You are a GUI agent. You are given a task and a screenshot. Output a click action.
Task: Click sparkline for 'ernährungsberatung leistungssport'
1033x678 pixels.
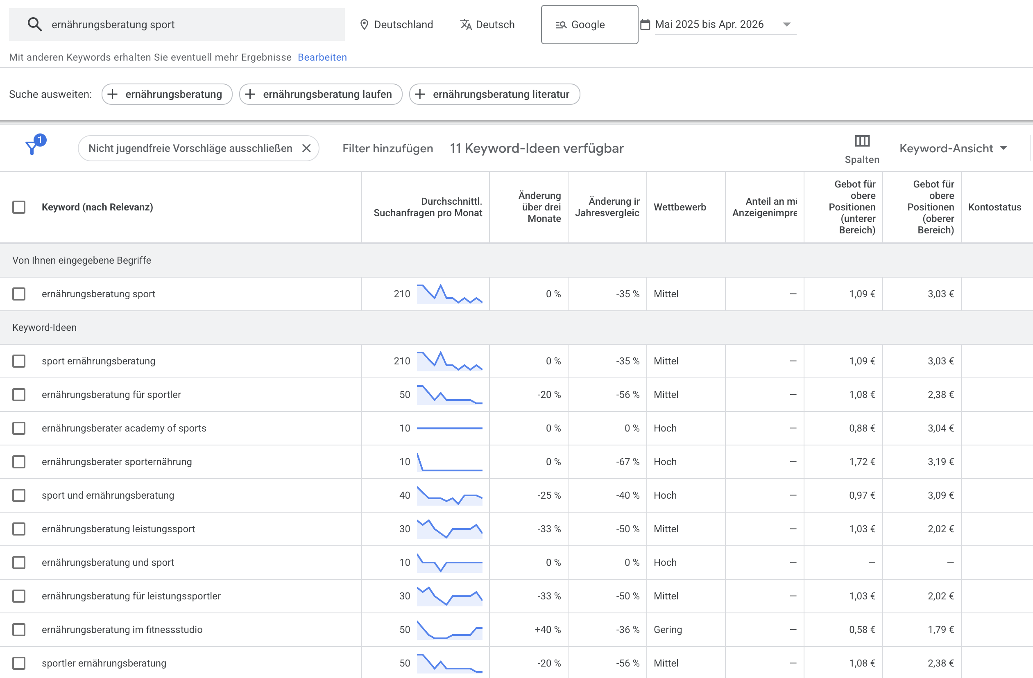point(449,529)
